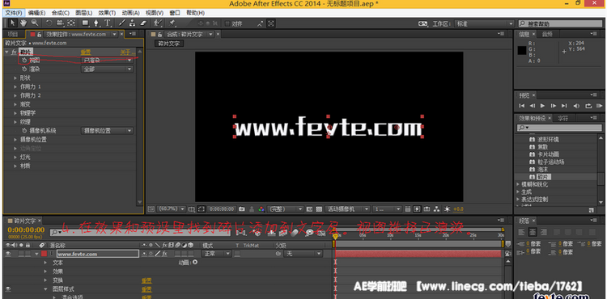Jump to first frame in Preview panel
607x299 pixels.
[522, 106]
